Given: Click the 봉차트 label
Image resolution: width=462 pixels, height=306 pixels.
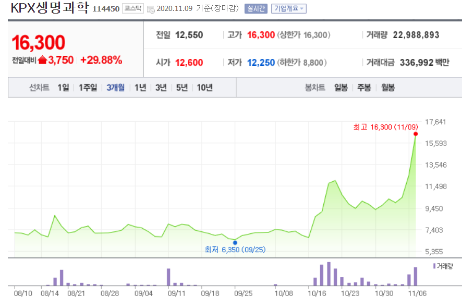Looking at the screenshot, I should [315, 88].
